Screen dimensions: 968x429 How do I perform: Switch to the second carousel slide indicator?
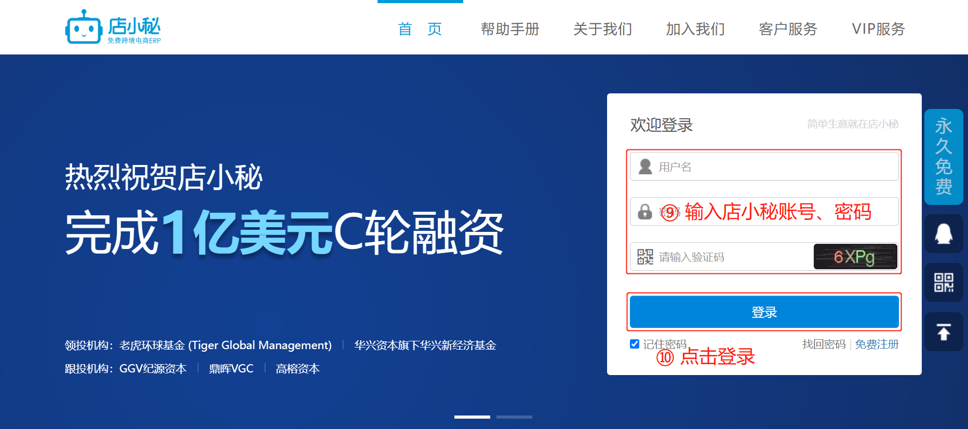point(514,417)
